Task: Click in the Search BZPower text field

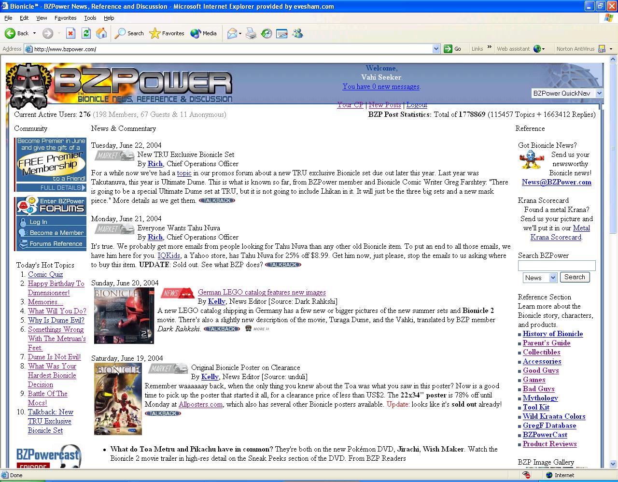Action: click(x=557, y=266)
